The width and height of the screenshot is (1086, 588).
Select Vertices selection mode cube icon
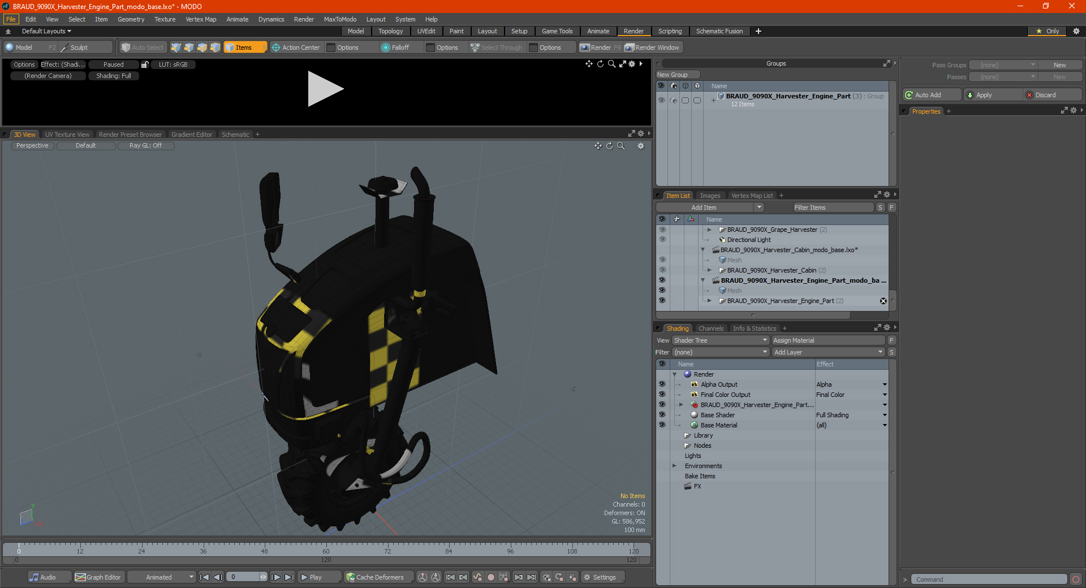tap(176, 47)
